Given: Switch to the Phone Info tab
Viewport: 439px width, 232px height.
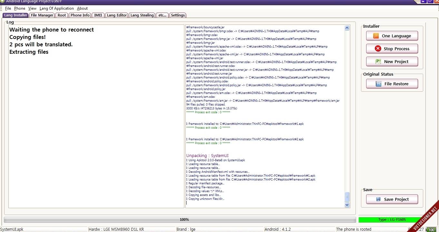Looking at the screenshot, I should [x=80, y=15].
